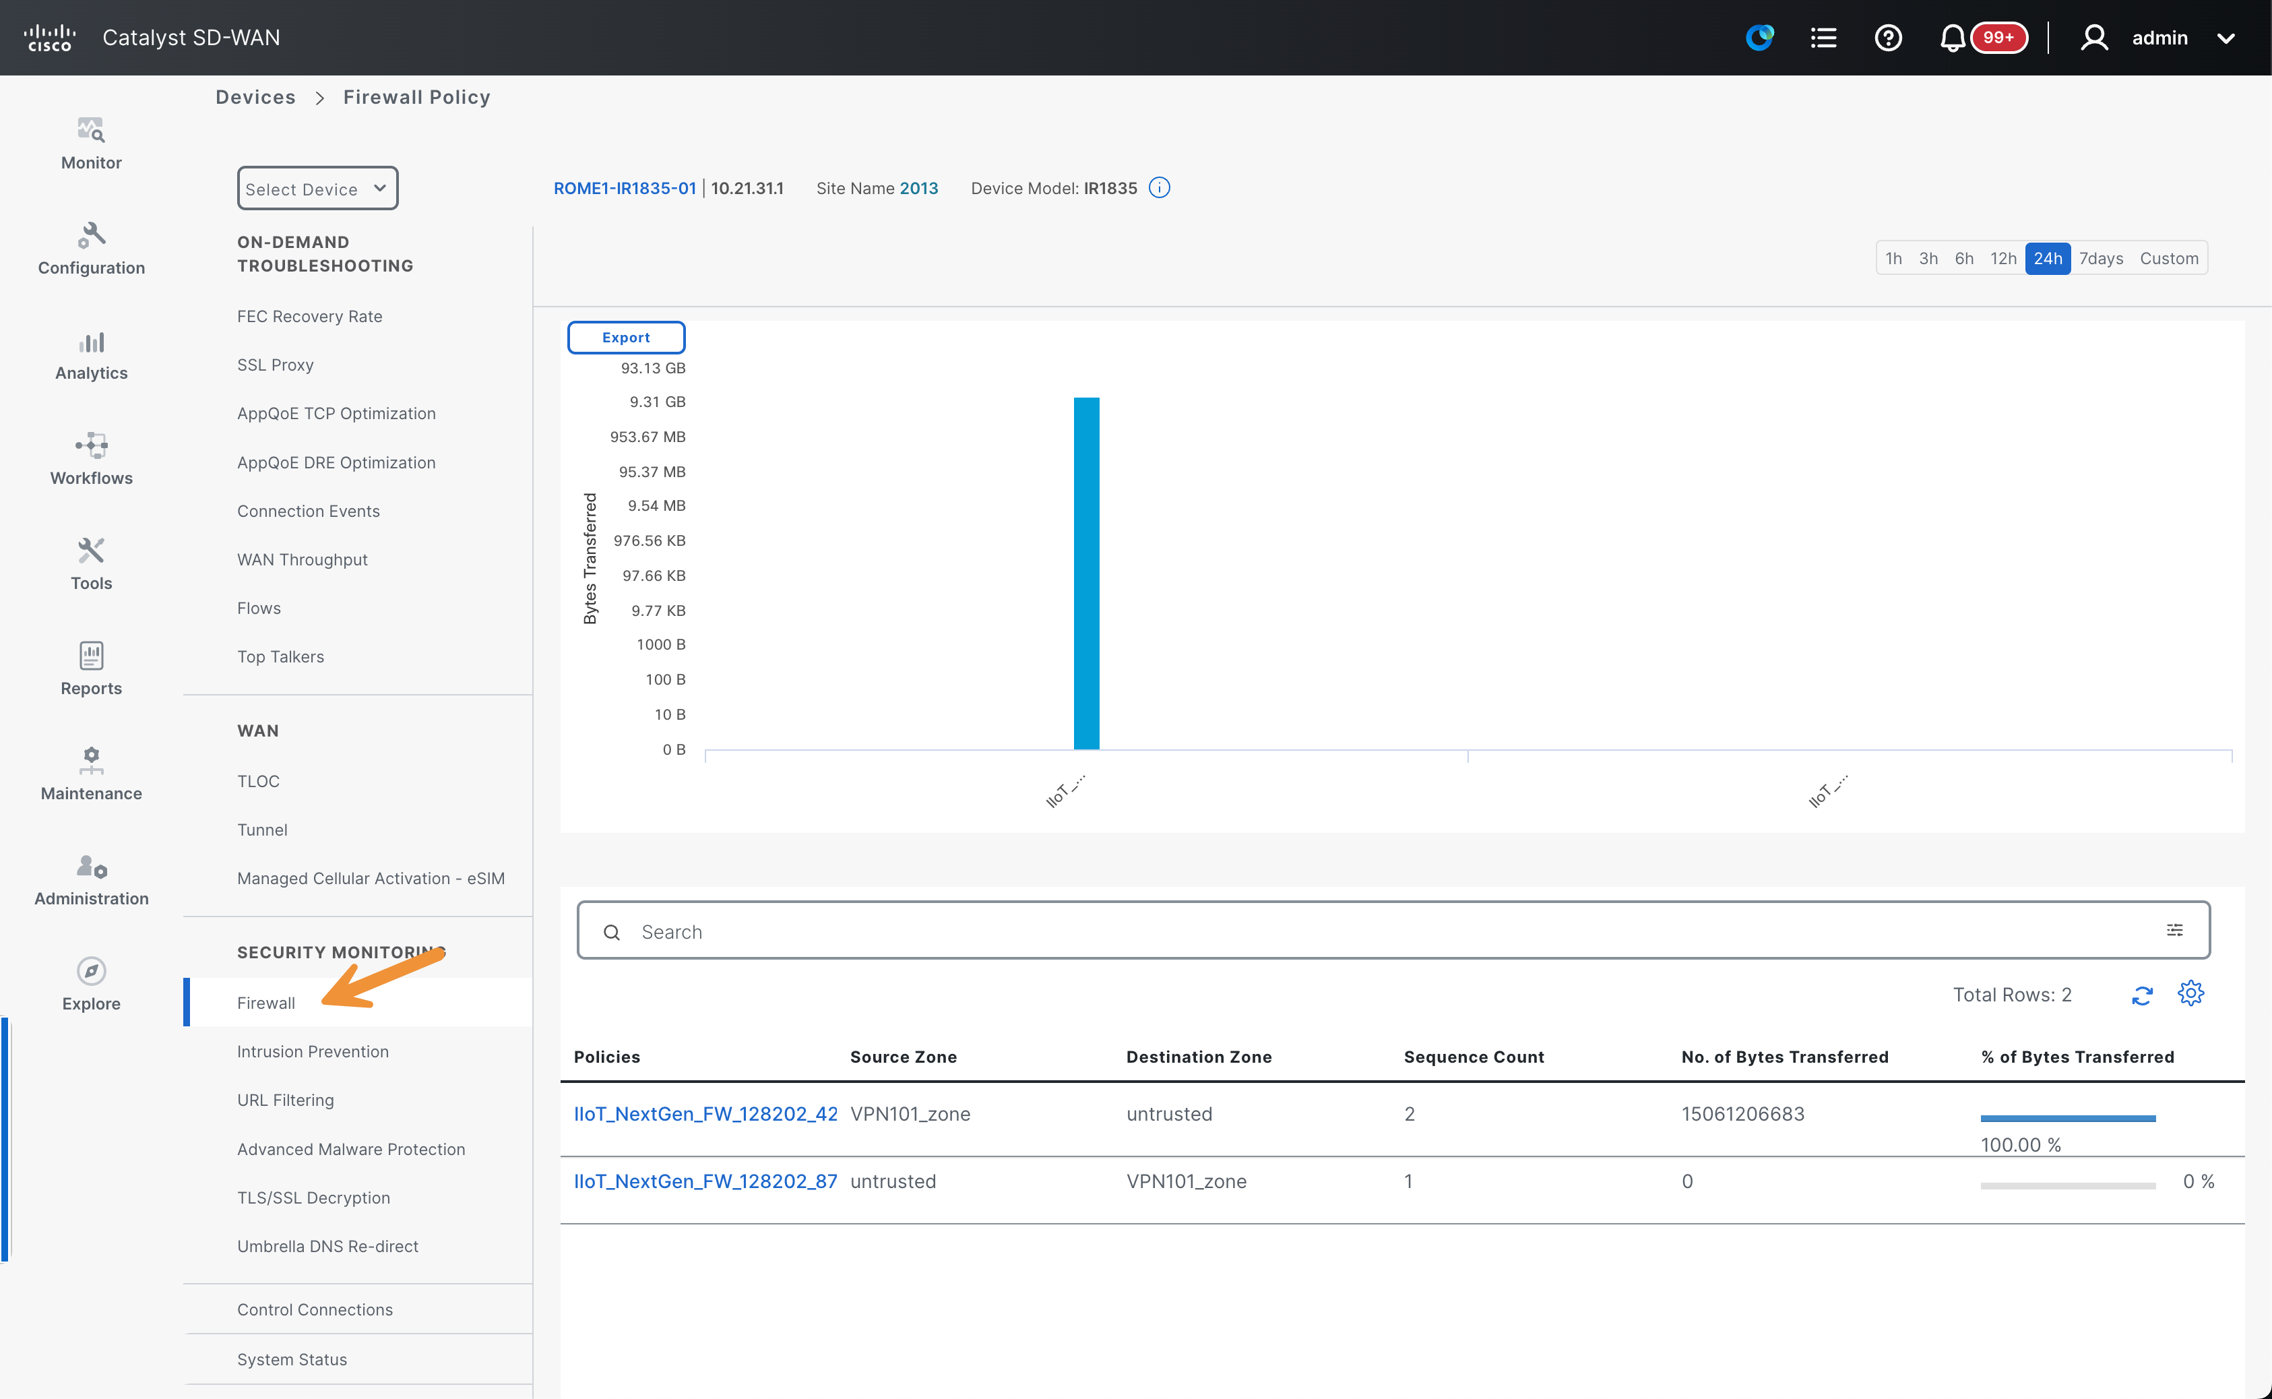Screen dimensions: 2272x1399
Task: Open the notifications bell
Action: click(x=1953, y=38)
